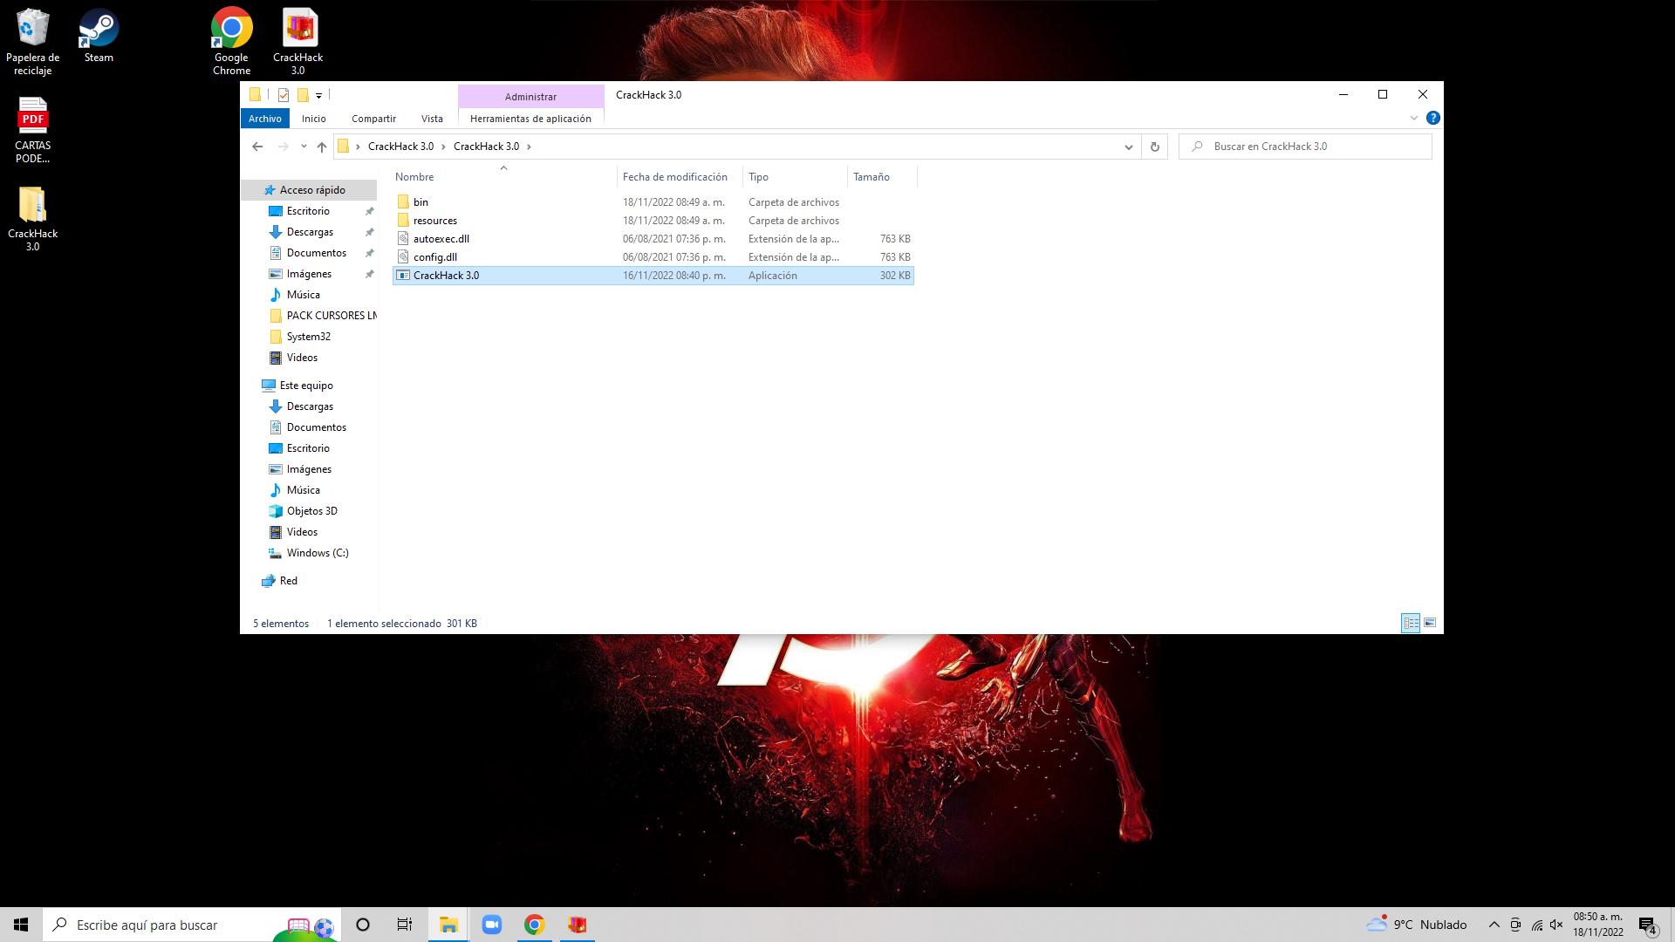1675x942 pixels.
Task: Open recent locations dropdown arrow
Action: [x=304, y=147]
